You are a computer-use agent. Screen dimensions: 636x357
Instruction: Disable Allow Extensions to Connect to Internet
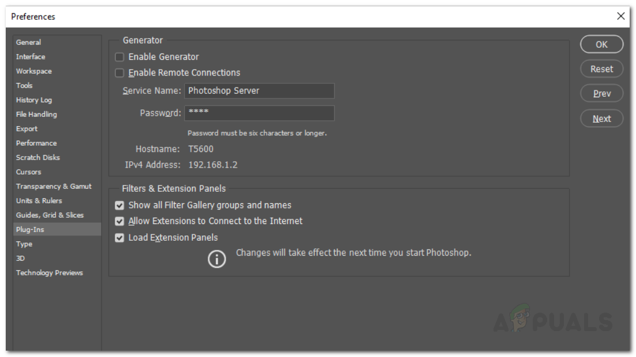coord(119,221)
